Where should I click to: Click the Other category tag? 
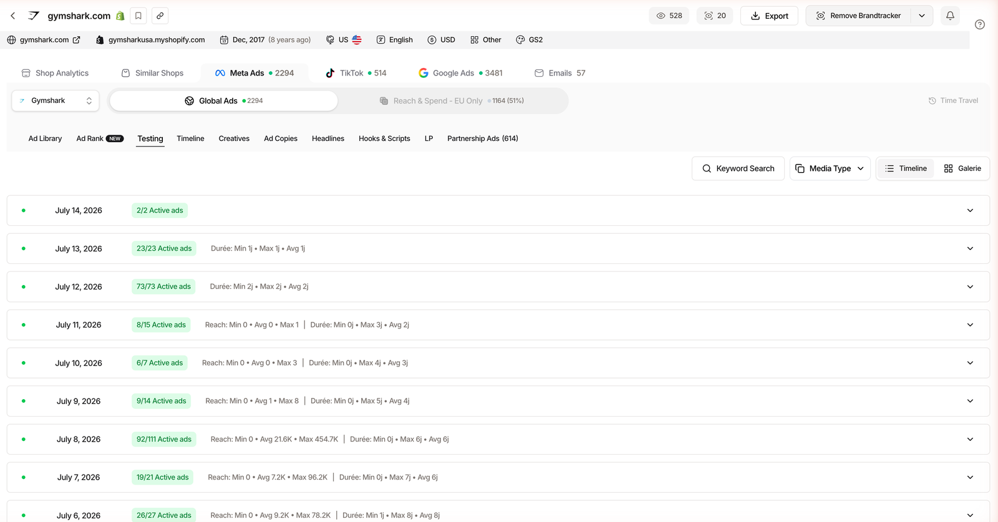point(486,40)
